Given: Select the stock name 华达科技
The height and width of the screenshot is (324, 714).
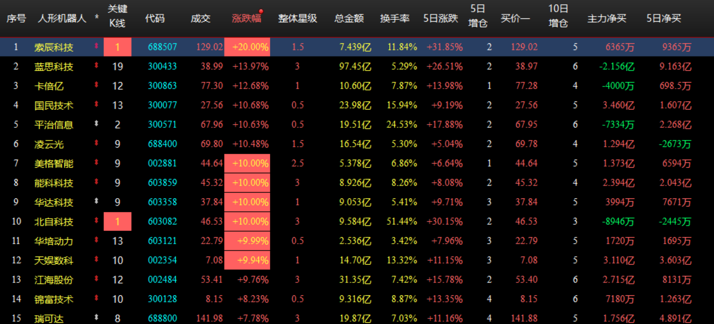Looking at the screenshot, I should pos(54,203).
